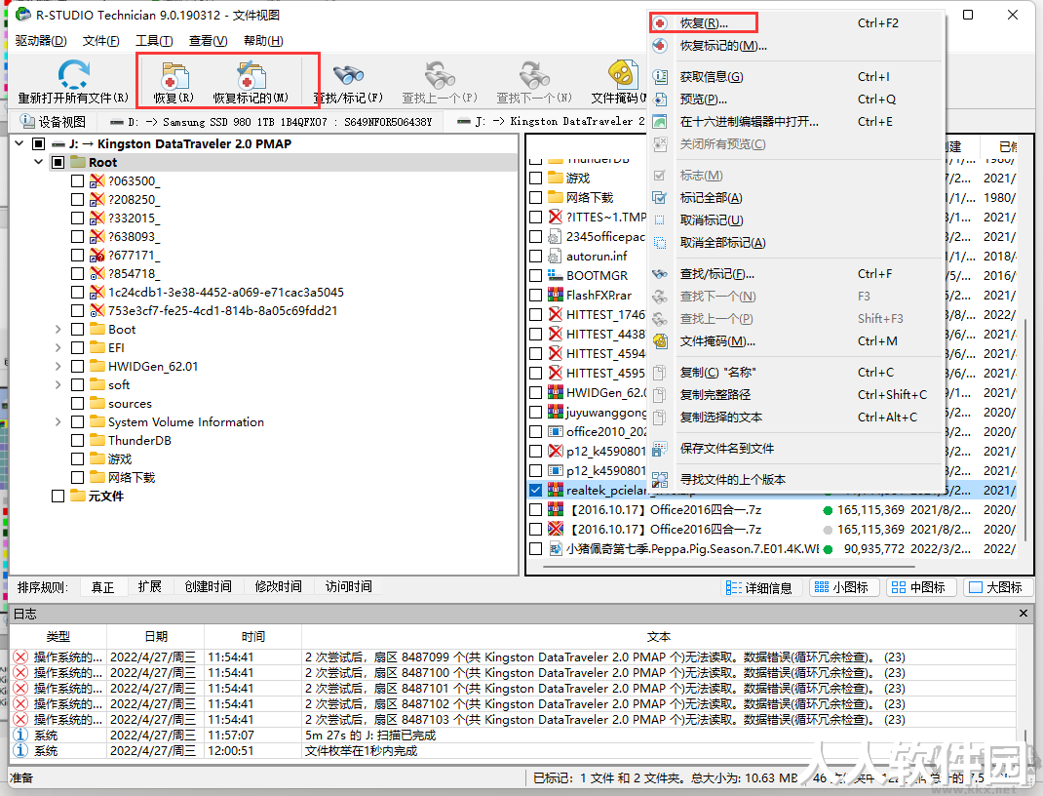
Task: Click the 游戏 folder icon in file list
Action: pyautogui.click(x=556, y=178)
